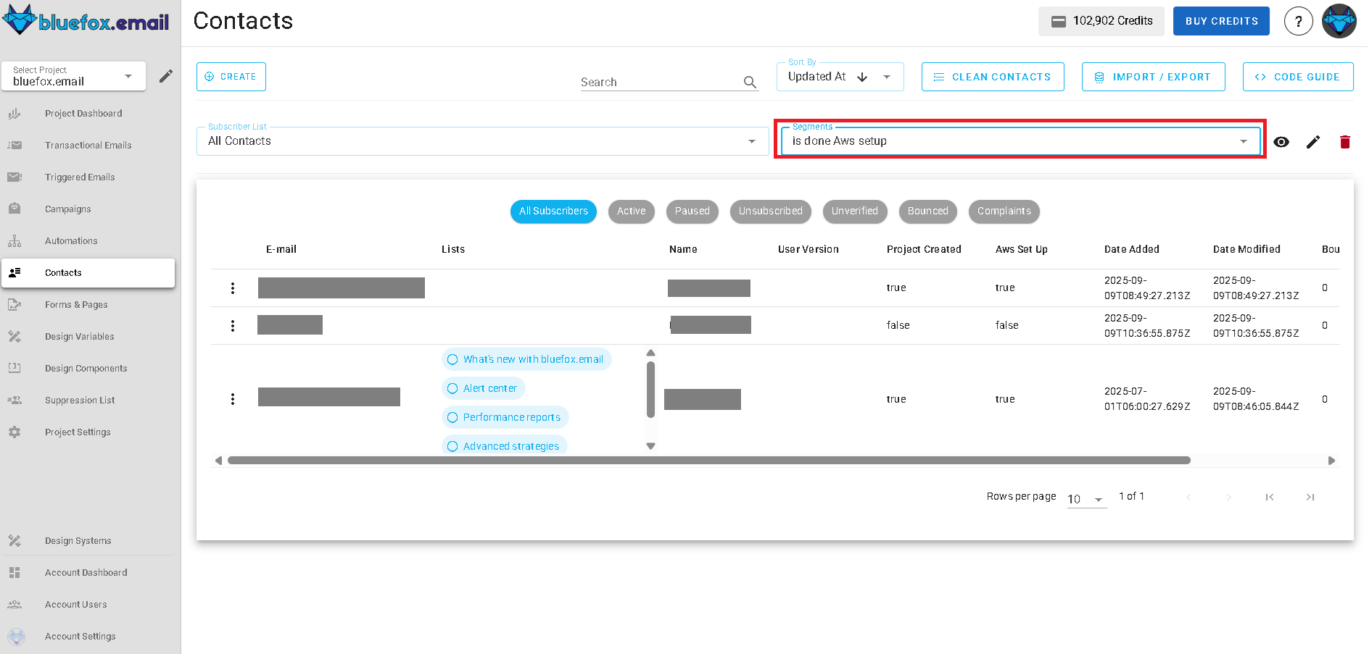
Task: Click inside the Search field
Action: 653,81
